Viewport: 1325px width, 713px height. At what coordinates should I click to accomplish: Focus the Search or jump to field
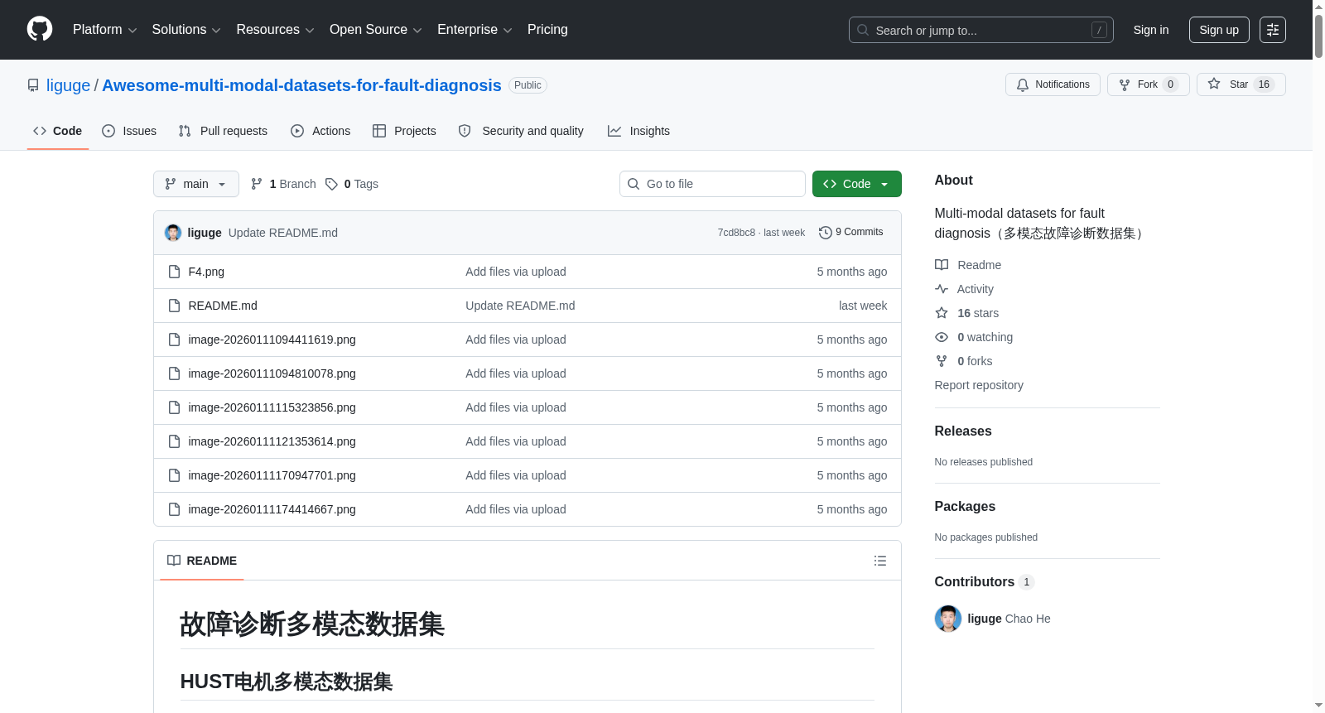pos(981,30)
